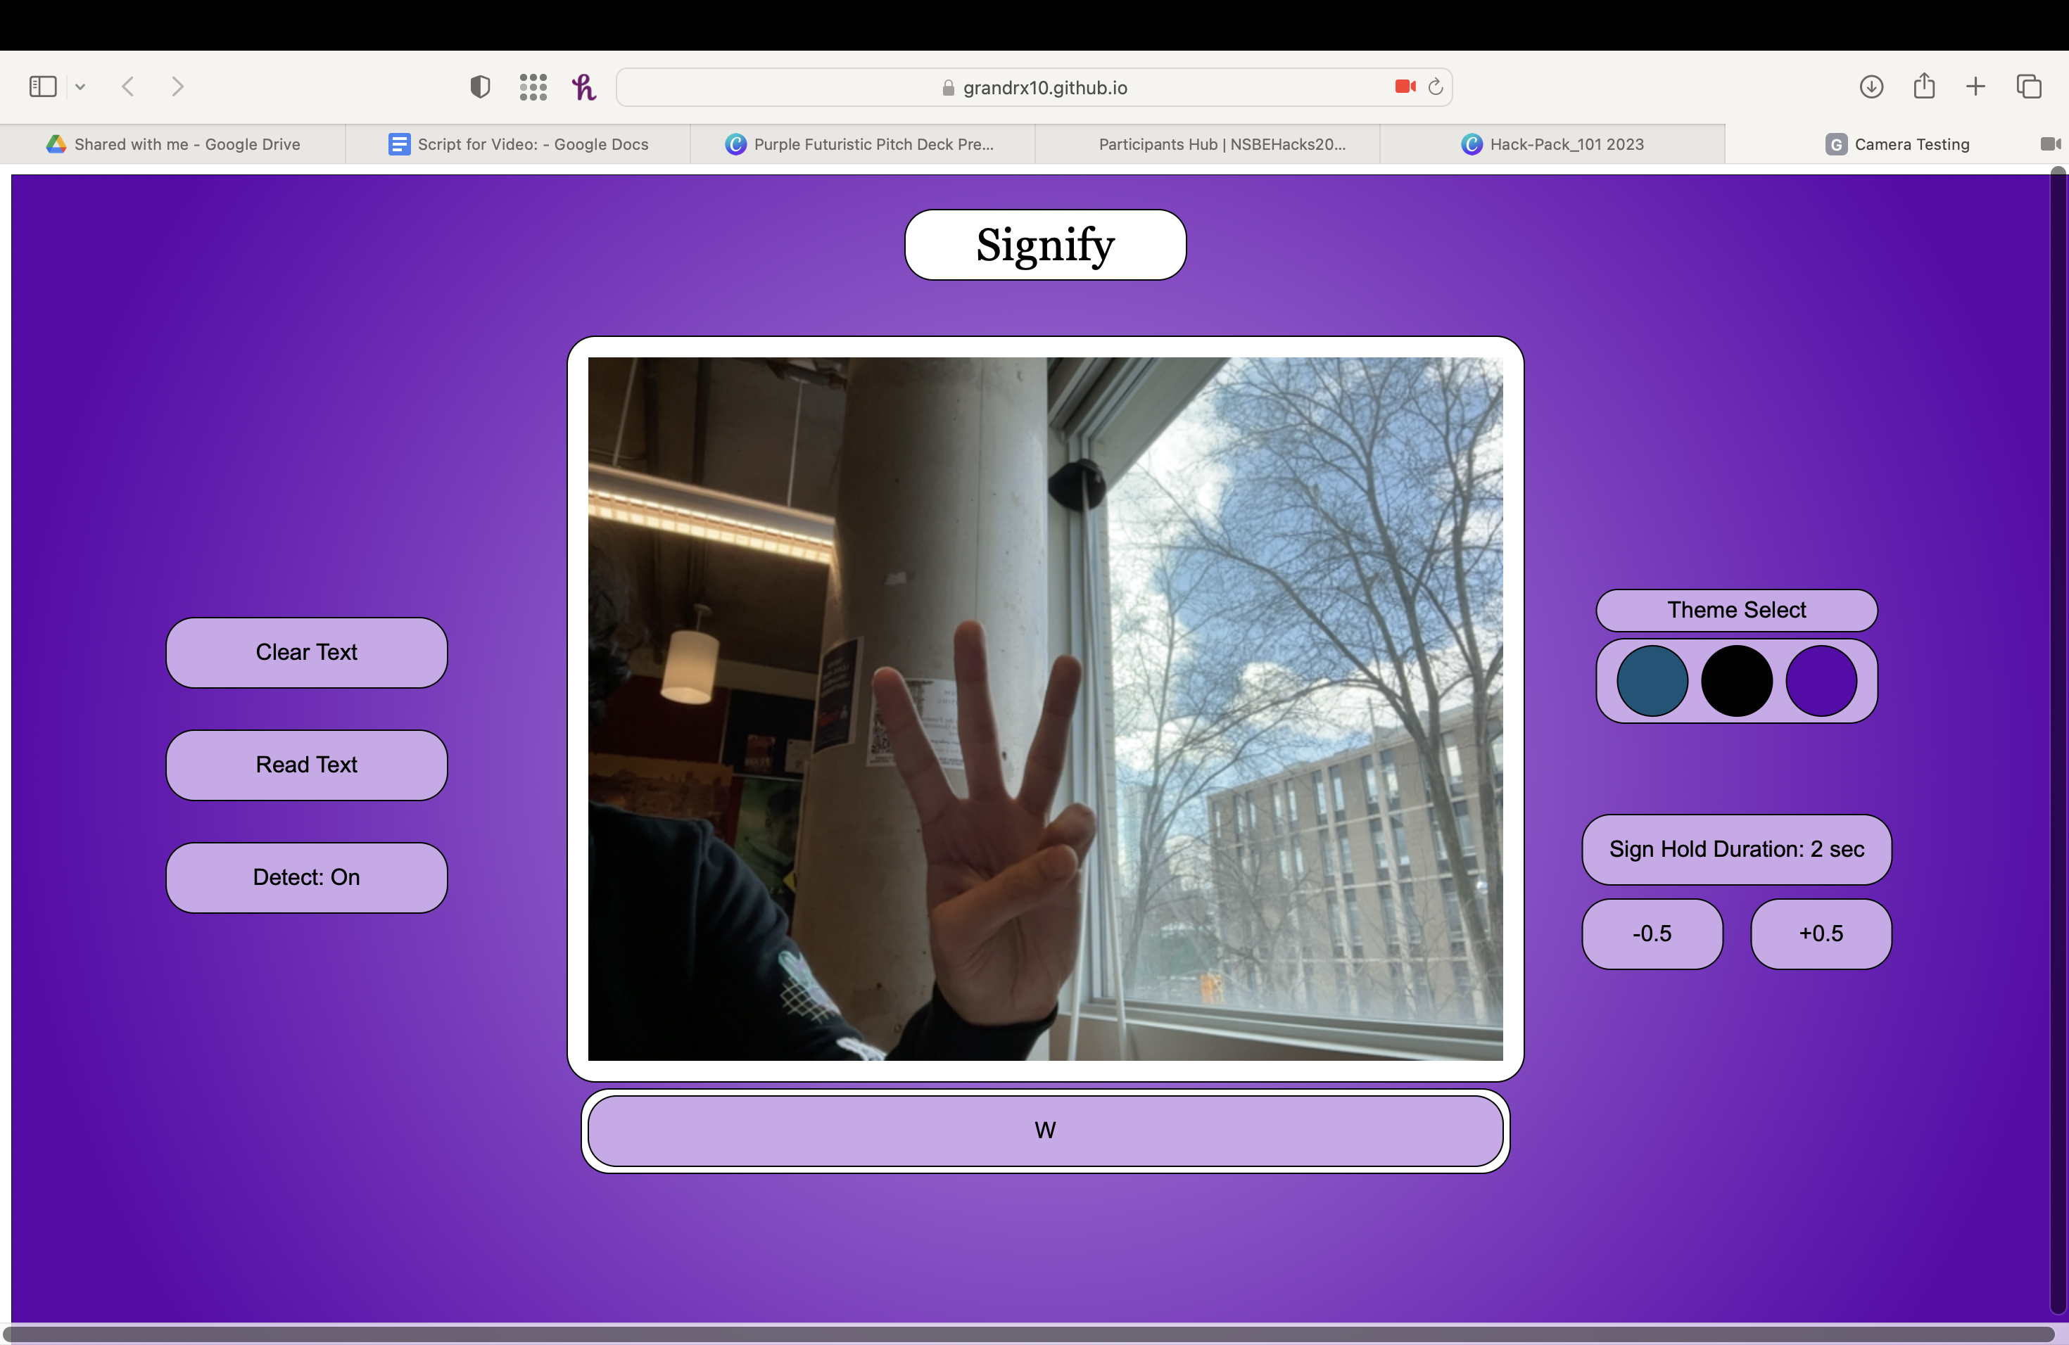This screenshot has height=1345, width=2069.
Task: Switch to Hack-Pack_101 2023 tab
Action: point(1552,144)
